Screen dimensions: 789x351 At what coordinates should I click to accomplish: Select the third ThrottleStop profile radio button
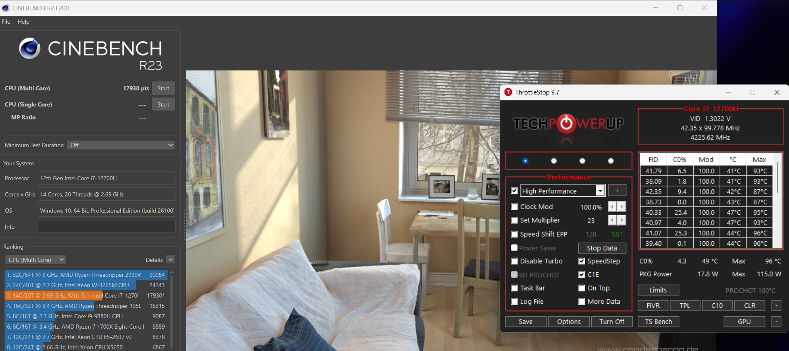pyautogui.click(x=583, y=161)
